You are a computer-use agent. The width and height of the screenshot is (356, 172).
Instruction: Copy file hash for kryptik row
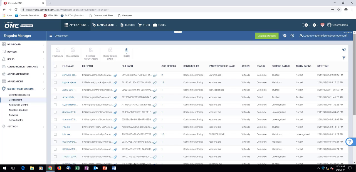(155, 83)
